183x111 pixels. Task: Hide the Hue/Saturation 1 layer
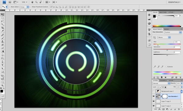coord(154,96)
